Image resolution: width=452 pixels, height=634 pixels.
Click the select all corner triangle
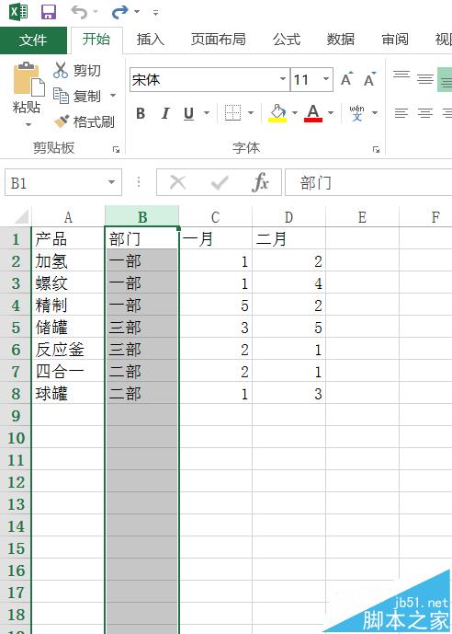(21, 217)
